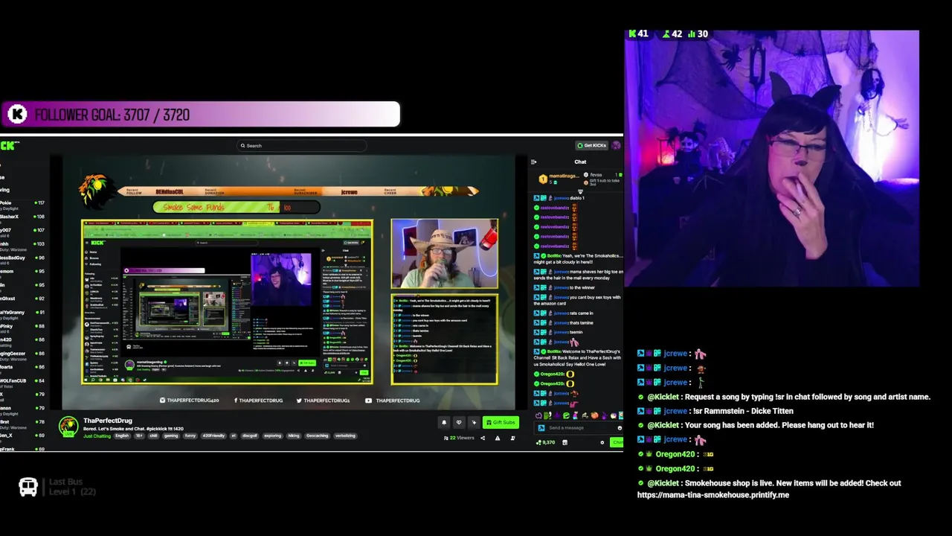Report the stream using the warning icon
Screen dimensions: 952x536
498,438
